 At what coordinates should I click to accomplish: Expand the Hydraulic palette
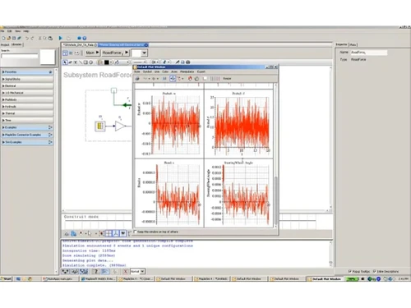tap(27, 107)
